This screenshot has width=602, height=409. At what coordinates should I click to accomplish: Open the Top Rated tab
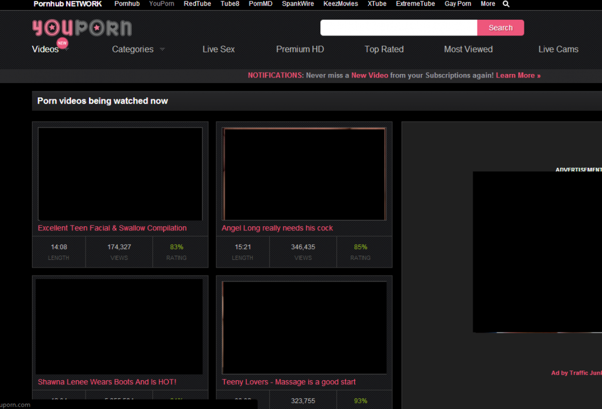tap(383, 49)
